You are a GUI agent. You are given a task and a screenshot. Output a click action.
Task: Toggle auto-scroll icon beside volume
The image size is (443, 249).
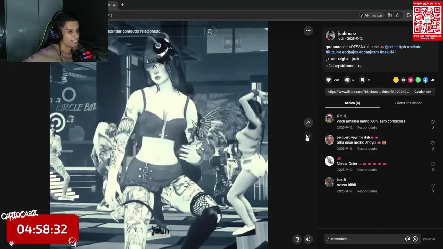point(297,239)
